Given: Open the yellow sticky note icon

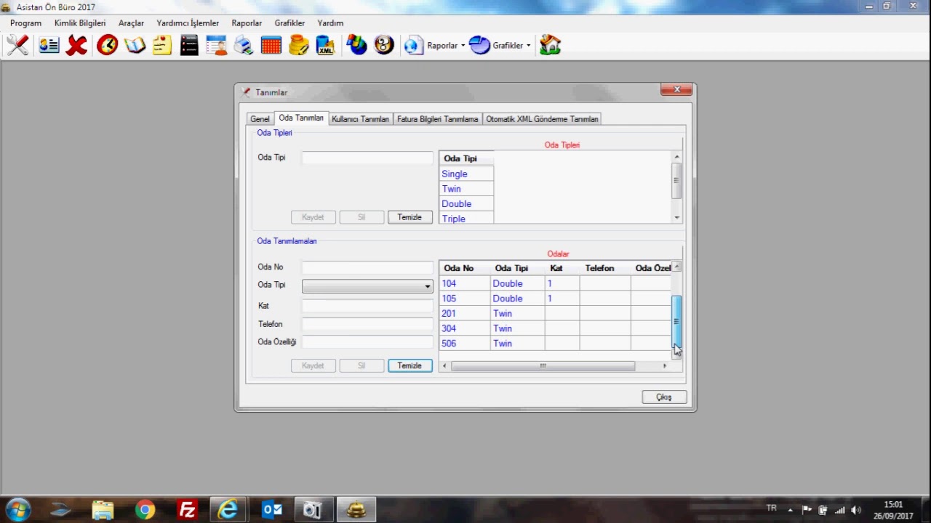Looking at the screenshot, I should (161, 45).
